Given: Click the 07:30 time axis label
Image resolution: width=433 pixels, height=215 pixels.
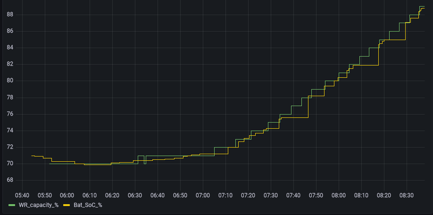Looking at the screenshot, I should tap(271, 195).
